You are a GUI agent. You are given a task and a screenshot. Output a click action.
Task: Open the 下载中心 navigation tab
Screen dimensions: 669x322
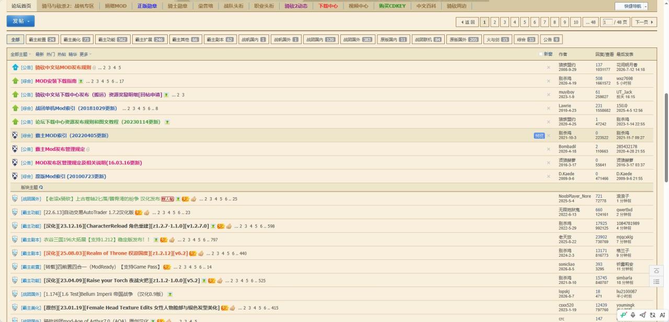[328, 6]
